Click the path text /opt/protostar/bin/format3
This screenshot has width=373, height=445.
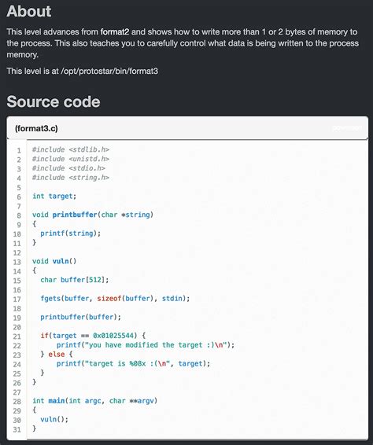click(x=109, y=71)
